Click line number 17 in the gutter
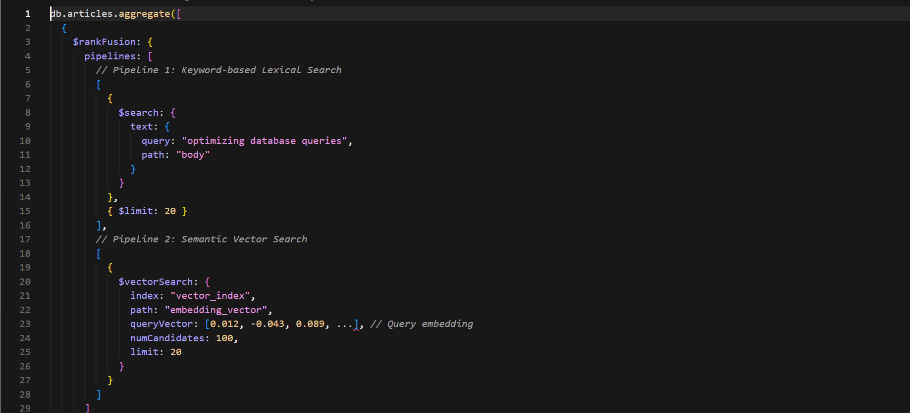910x413 pixels. 25,239
